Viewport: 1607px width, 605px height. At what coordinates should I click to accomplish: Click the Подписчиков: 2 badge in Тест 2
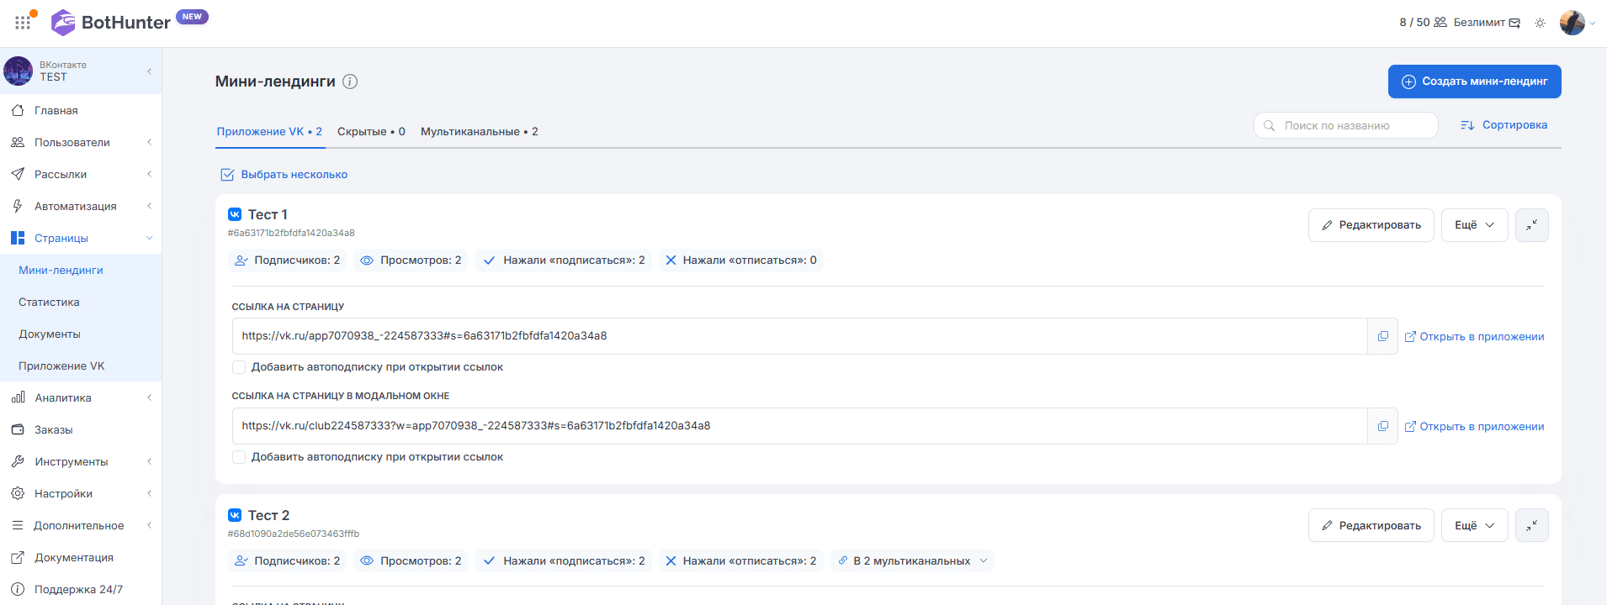click(288, 560)
